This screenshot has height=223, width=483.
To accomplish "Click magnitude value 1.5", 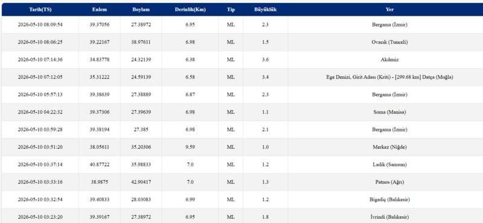I will click(x=265, y=42).
